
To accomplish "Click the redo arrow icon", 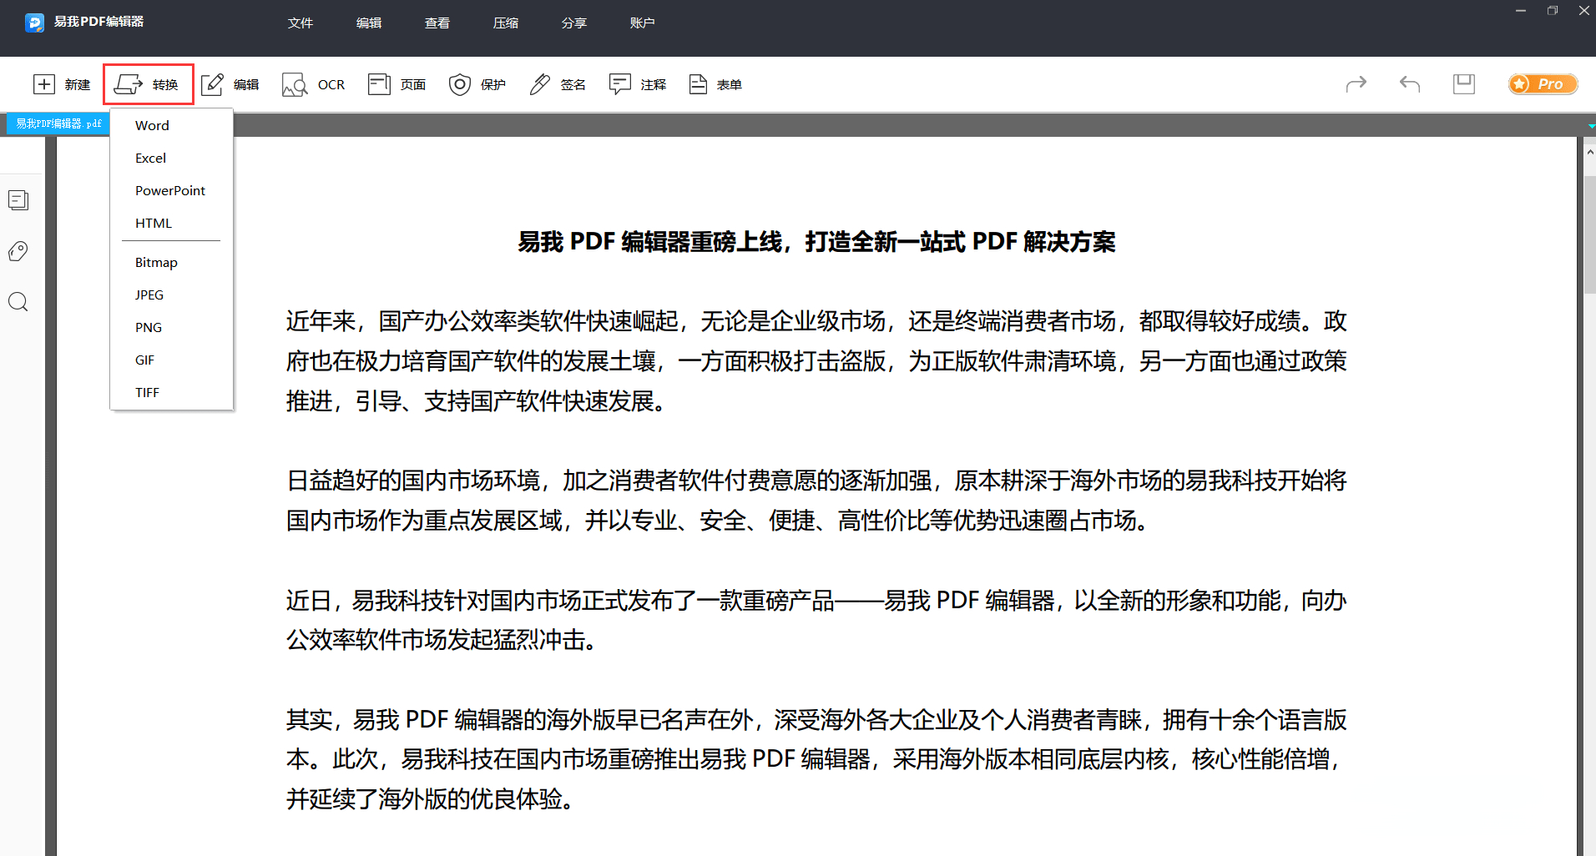I will 1356,83.
